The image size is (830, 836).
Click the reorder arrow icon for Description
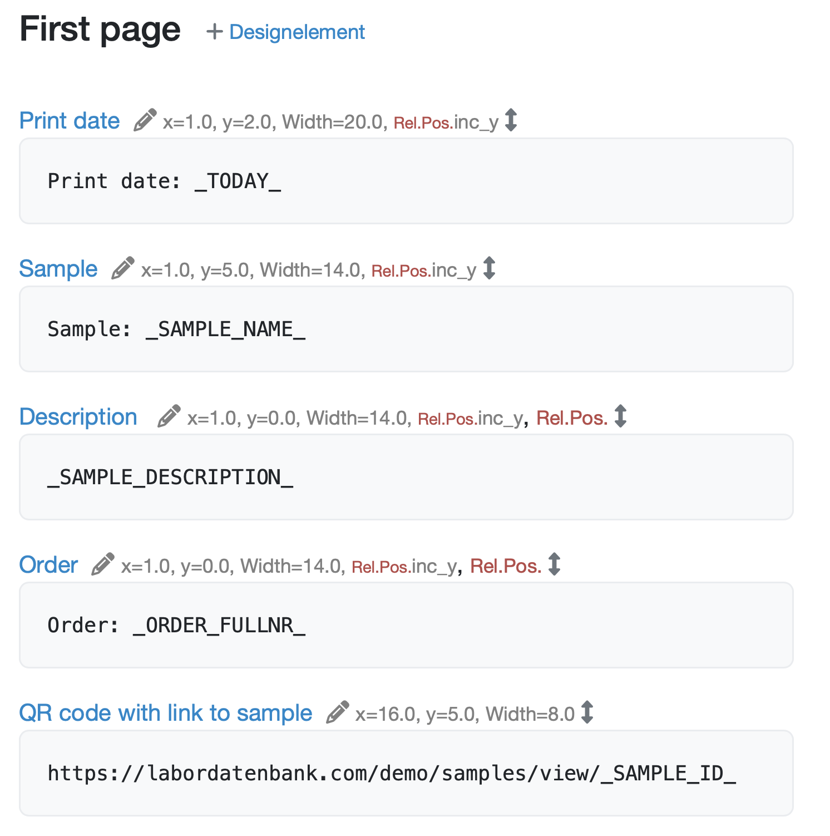(620, 416)
